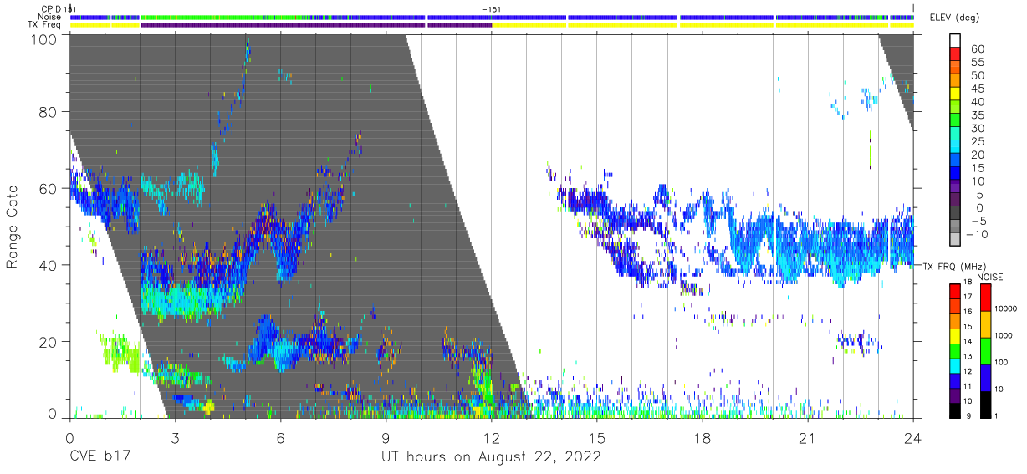Screen dimensions: 1027x474
Task: Select the "40" Range Gate axis tick label
Action: [x=48, y=265]
